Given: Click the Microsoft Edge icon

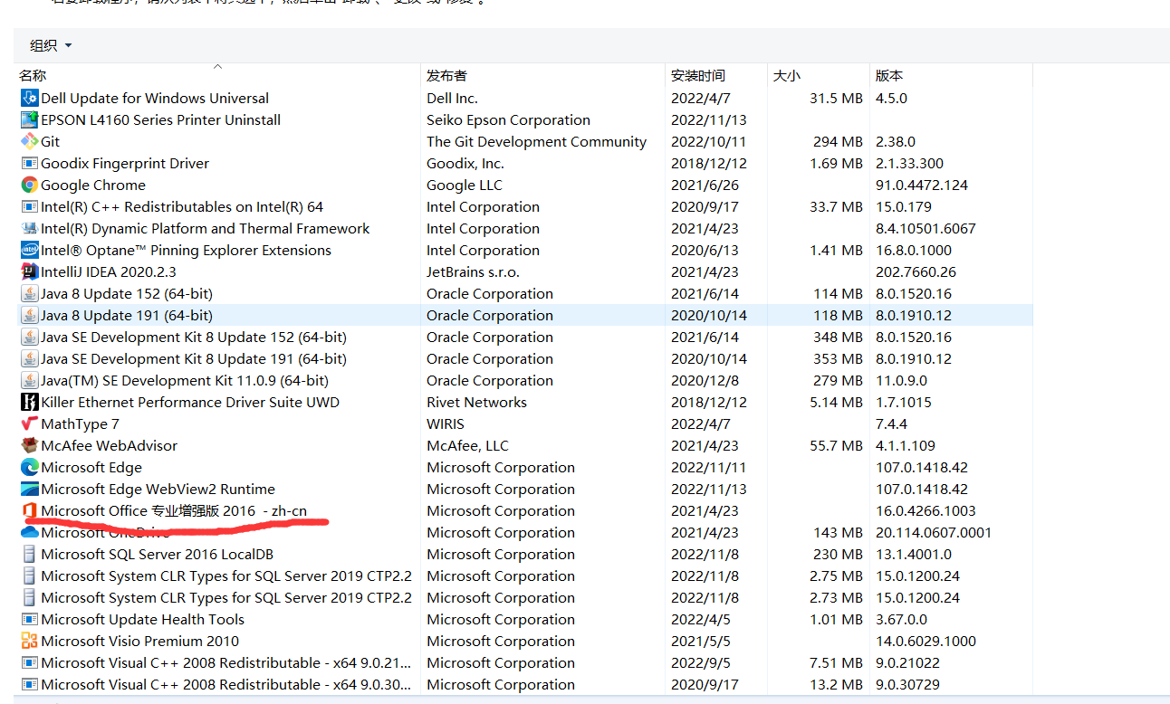Looking at the screenshot, I should click(x=29, y=467).
